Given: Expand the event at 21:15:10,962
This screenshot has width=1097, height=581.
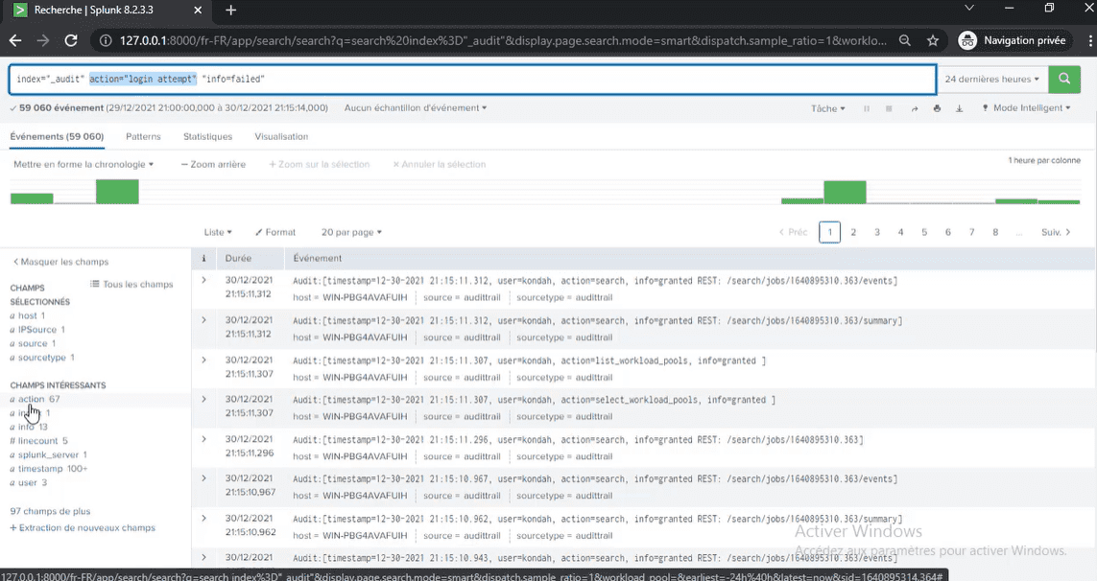Looking at the screenshot, I should (x=203, y=518).
